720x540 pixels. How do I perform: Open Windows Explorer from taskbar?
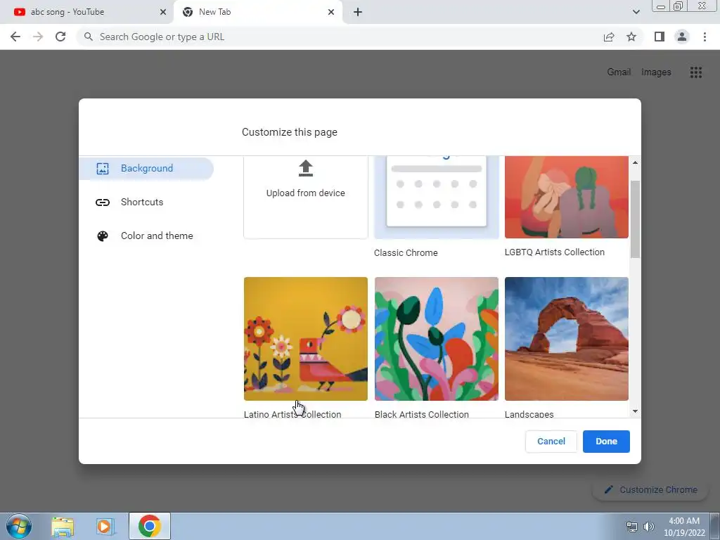(63, 526)
